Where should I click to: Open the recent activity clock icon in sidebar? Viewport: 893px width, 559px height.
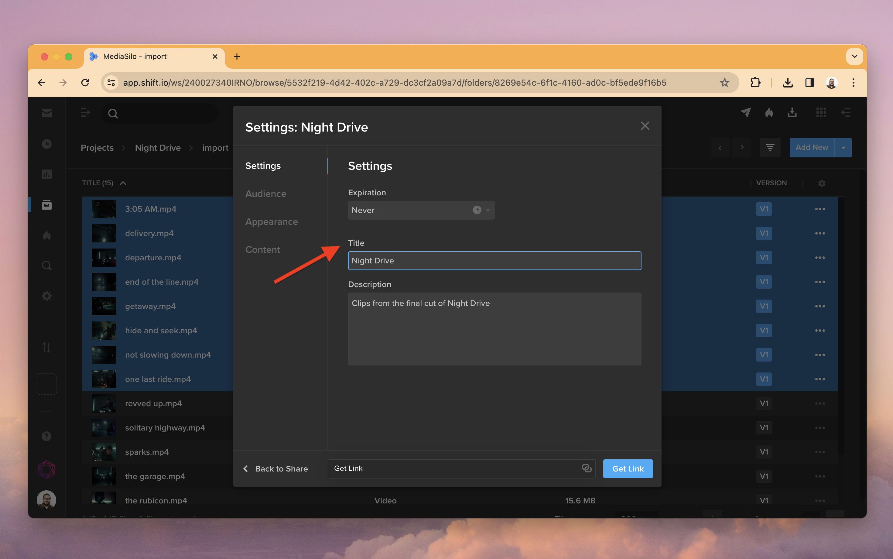(x=46, y=144)
